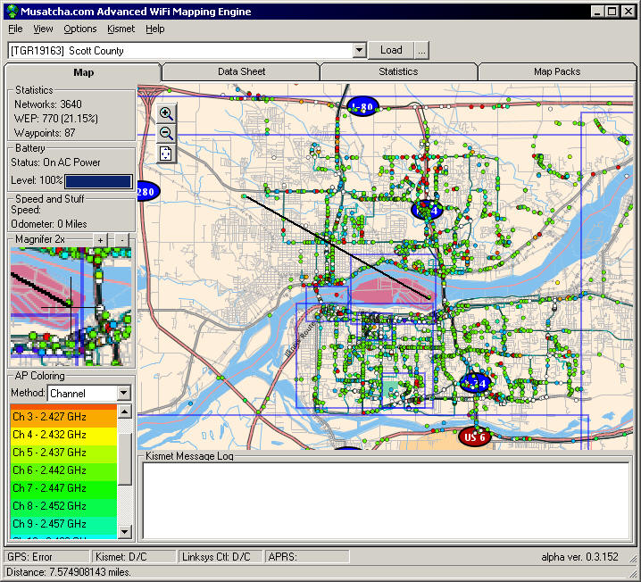Click the I-80 interstate marker on map
Screen dimensions: 641x582
(362, 107)
